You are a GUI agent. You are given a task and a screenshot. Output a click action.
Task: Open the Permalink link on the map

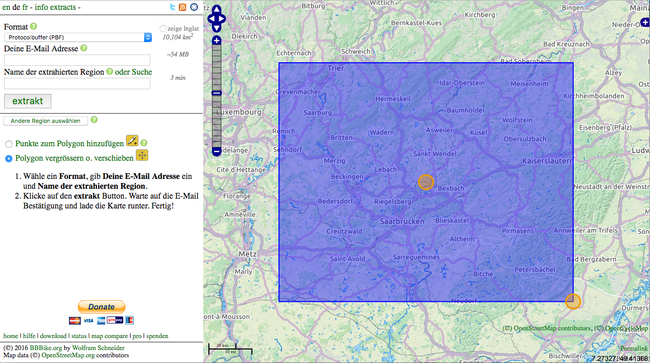(x=634, y=348)
